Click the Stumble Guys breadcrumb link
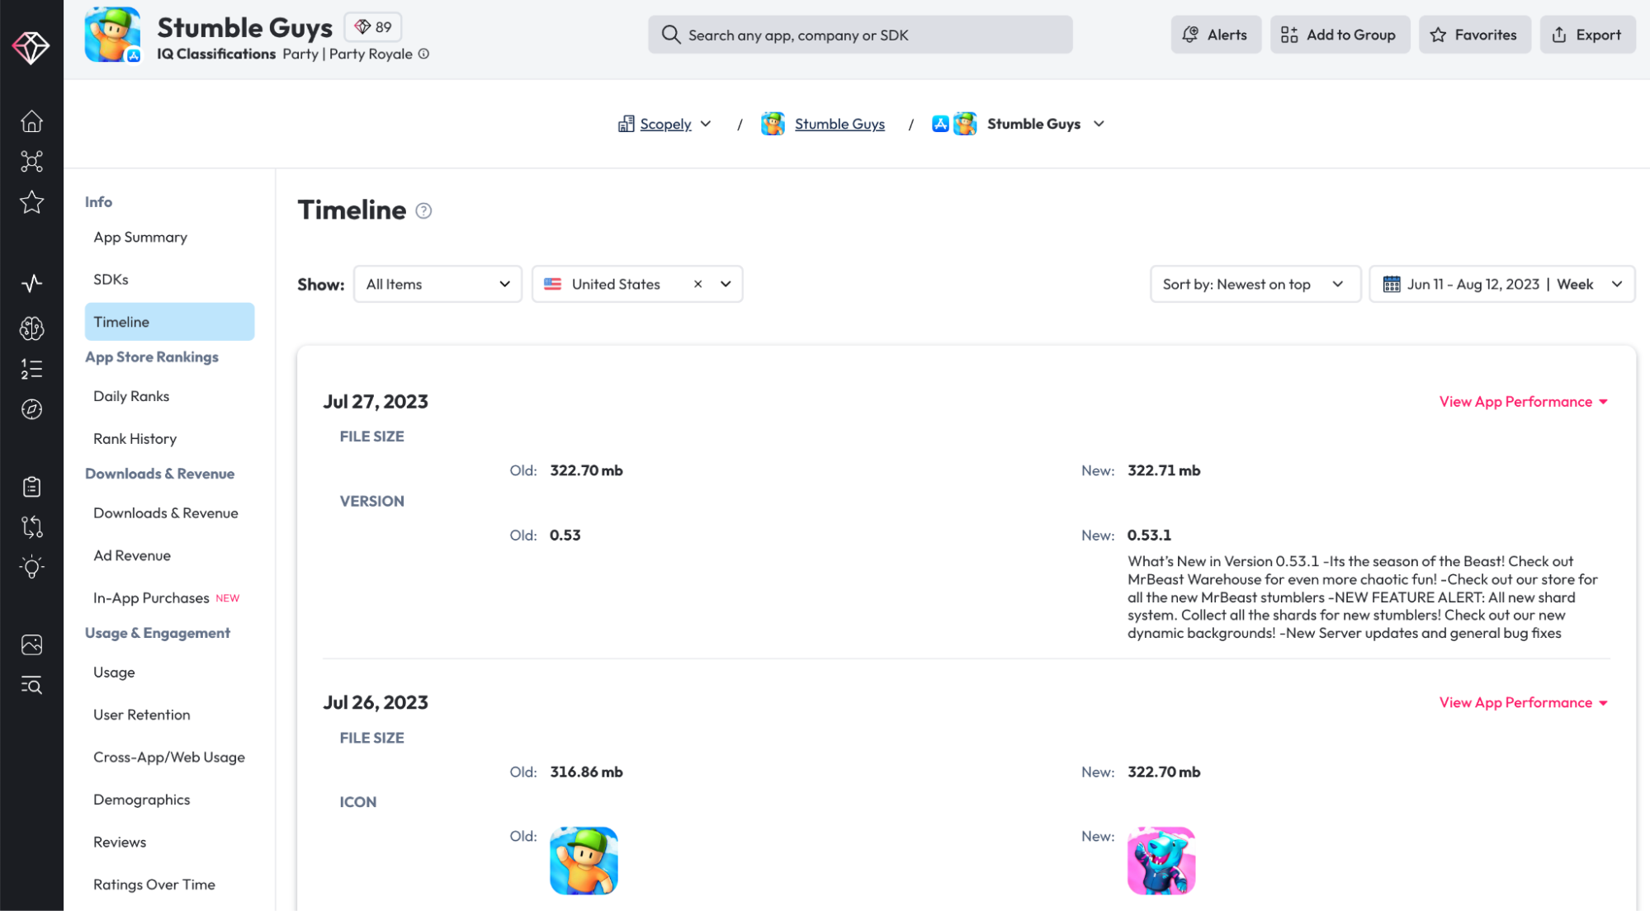The image size is (1650, 911). [839, 124]
